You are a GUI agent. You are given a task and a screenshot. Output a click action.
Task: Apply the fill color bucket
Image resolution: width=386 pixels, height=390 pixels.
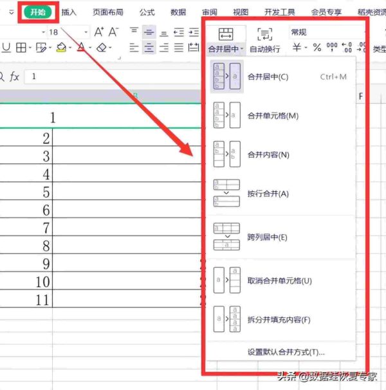point(61,47)
